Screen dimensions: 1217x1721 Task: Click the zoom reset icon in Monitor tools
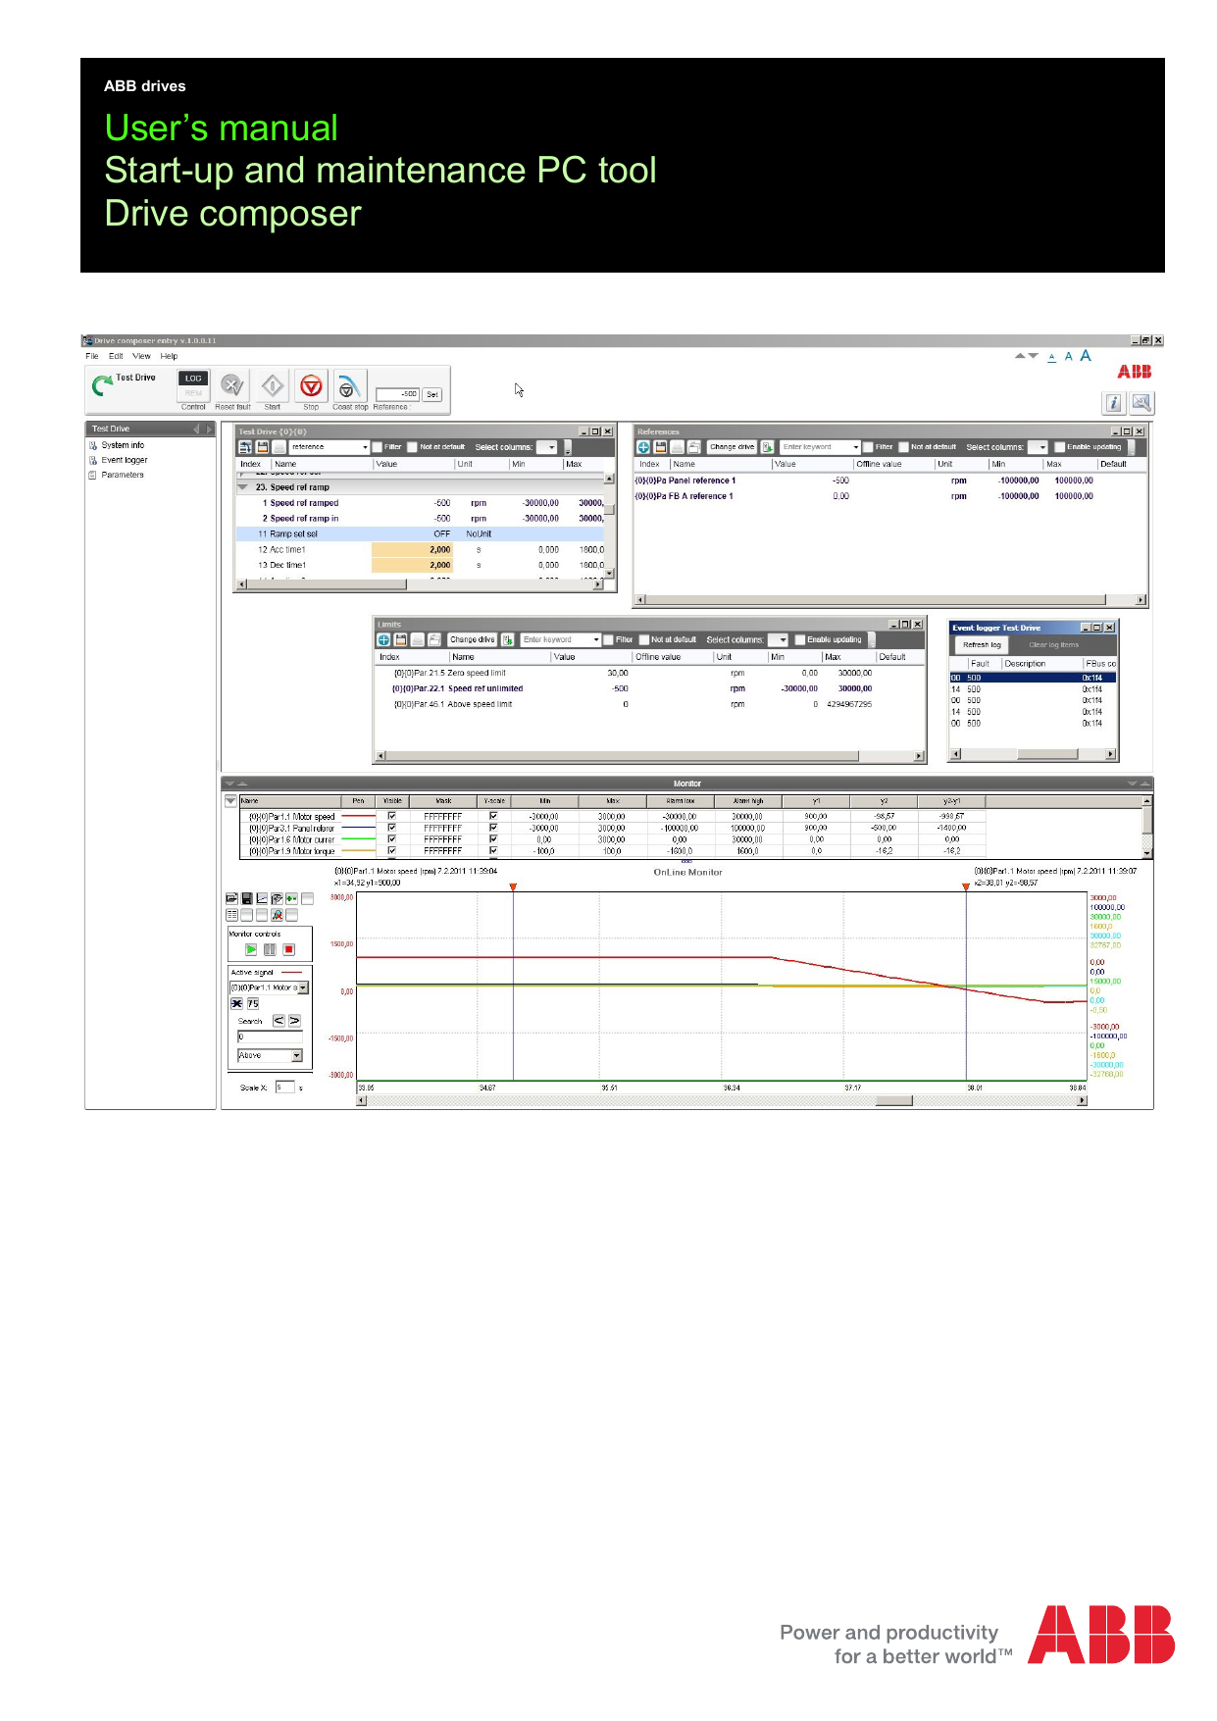pyautogui.click(x=278, y=915)
